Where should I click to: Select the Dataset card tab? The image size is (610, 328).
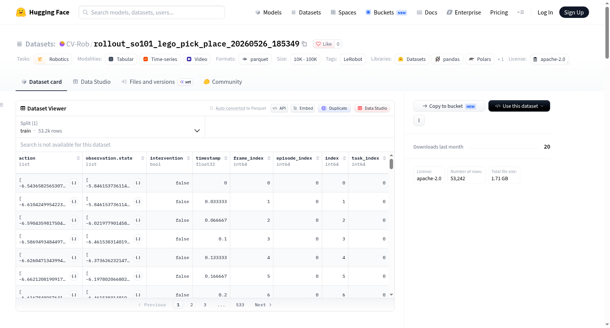pyautogui.click(x=42, y=82)
